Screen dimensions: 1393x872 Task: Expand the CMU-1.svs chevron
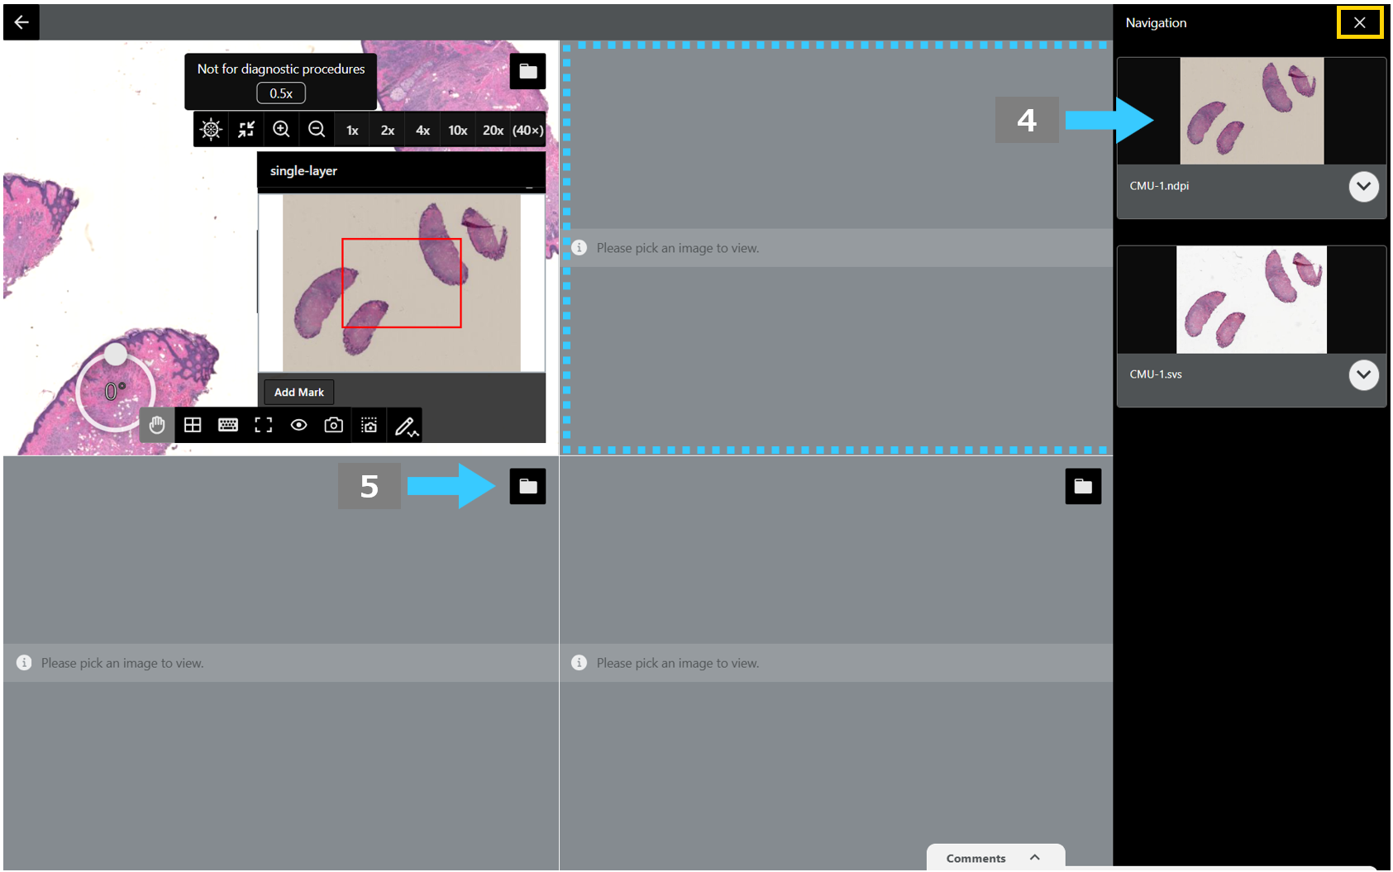(1364, 375)
